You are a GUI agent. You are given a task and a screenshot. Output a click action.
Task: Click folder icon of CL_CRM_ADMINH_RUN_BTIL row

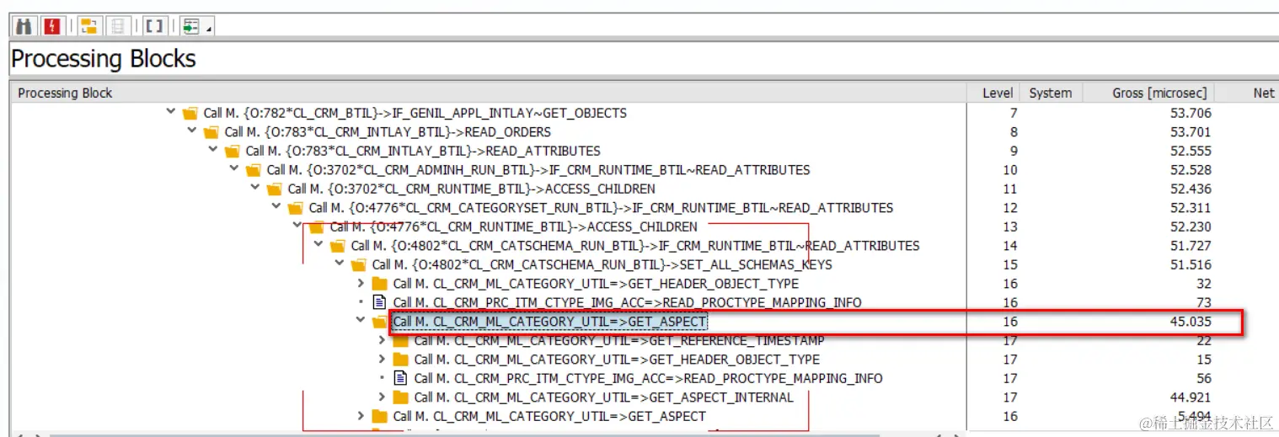pyautogui.click(x=253, y=170)
